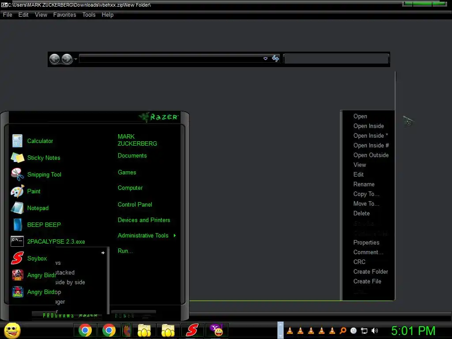Click inside the address bar field
Image resolution: width=452 pixels, height=339 pixels.
pyautogui.click(x=171, y=59)
